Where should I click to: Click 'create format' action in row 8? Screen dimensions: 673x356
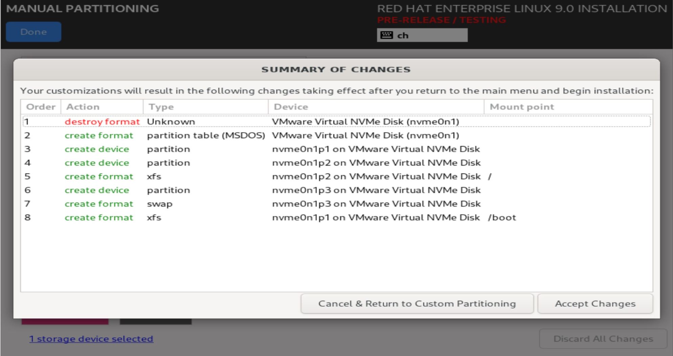pyautogui.click(x=99, y=218)
